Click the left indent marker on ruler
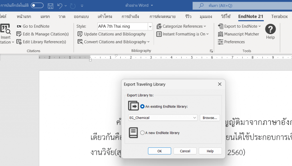 pyautogui.click(x=90, y=60)
